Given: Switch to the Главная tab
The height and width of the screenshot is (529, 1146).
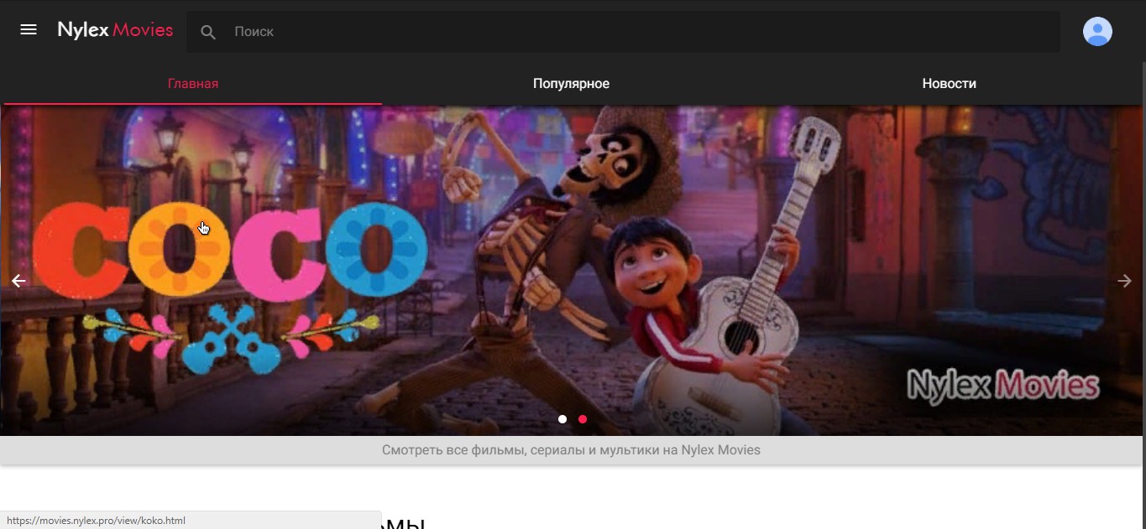Looking at the screenshot, I should coord(193,84).
